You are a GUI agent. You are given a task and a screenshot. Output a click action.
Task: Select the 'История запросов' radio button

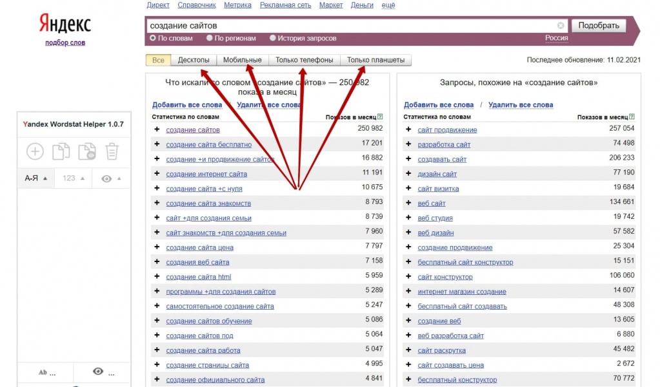pos(273,38)
